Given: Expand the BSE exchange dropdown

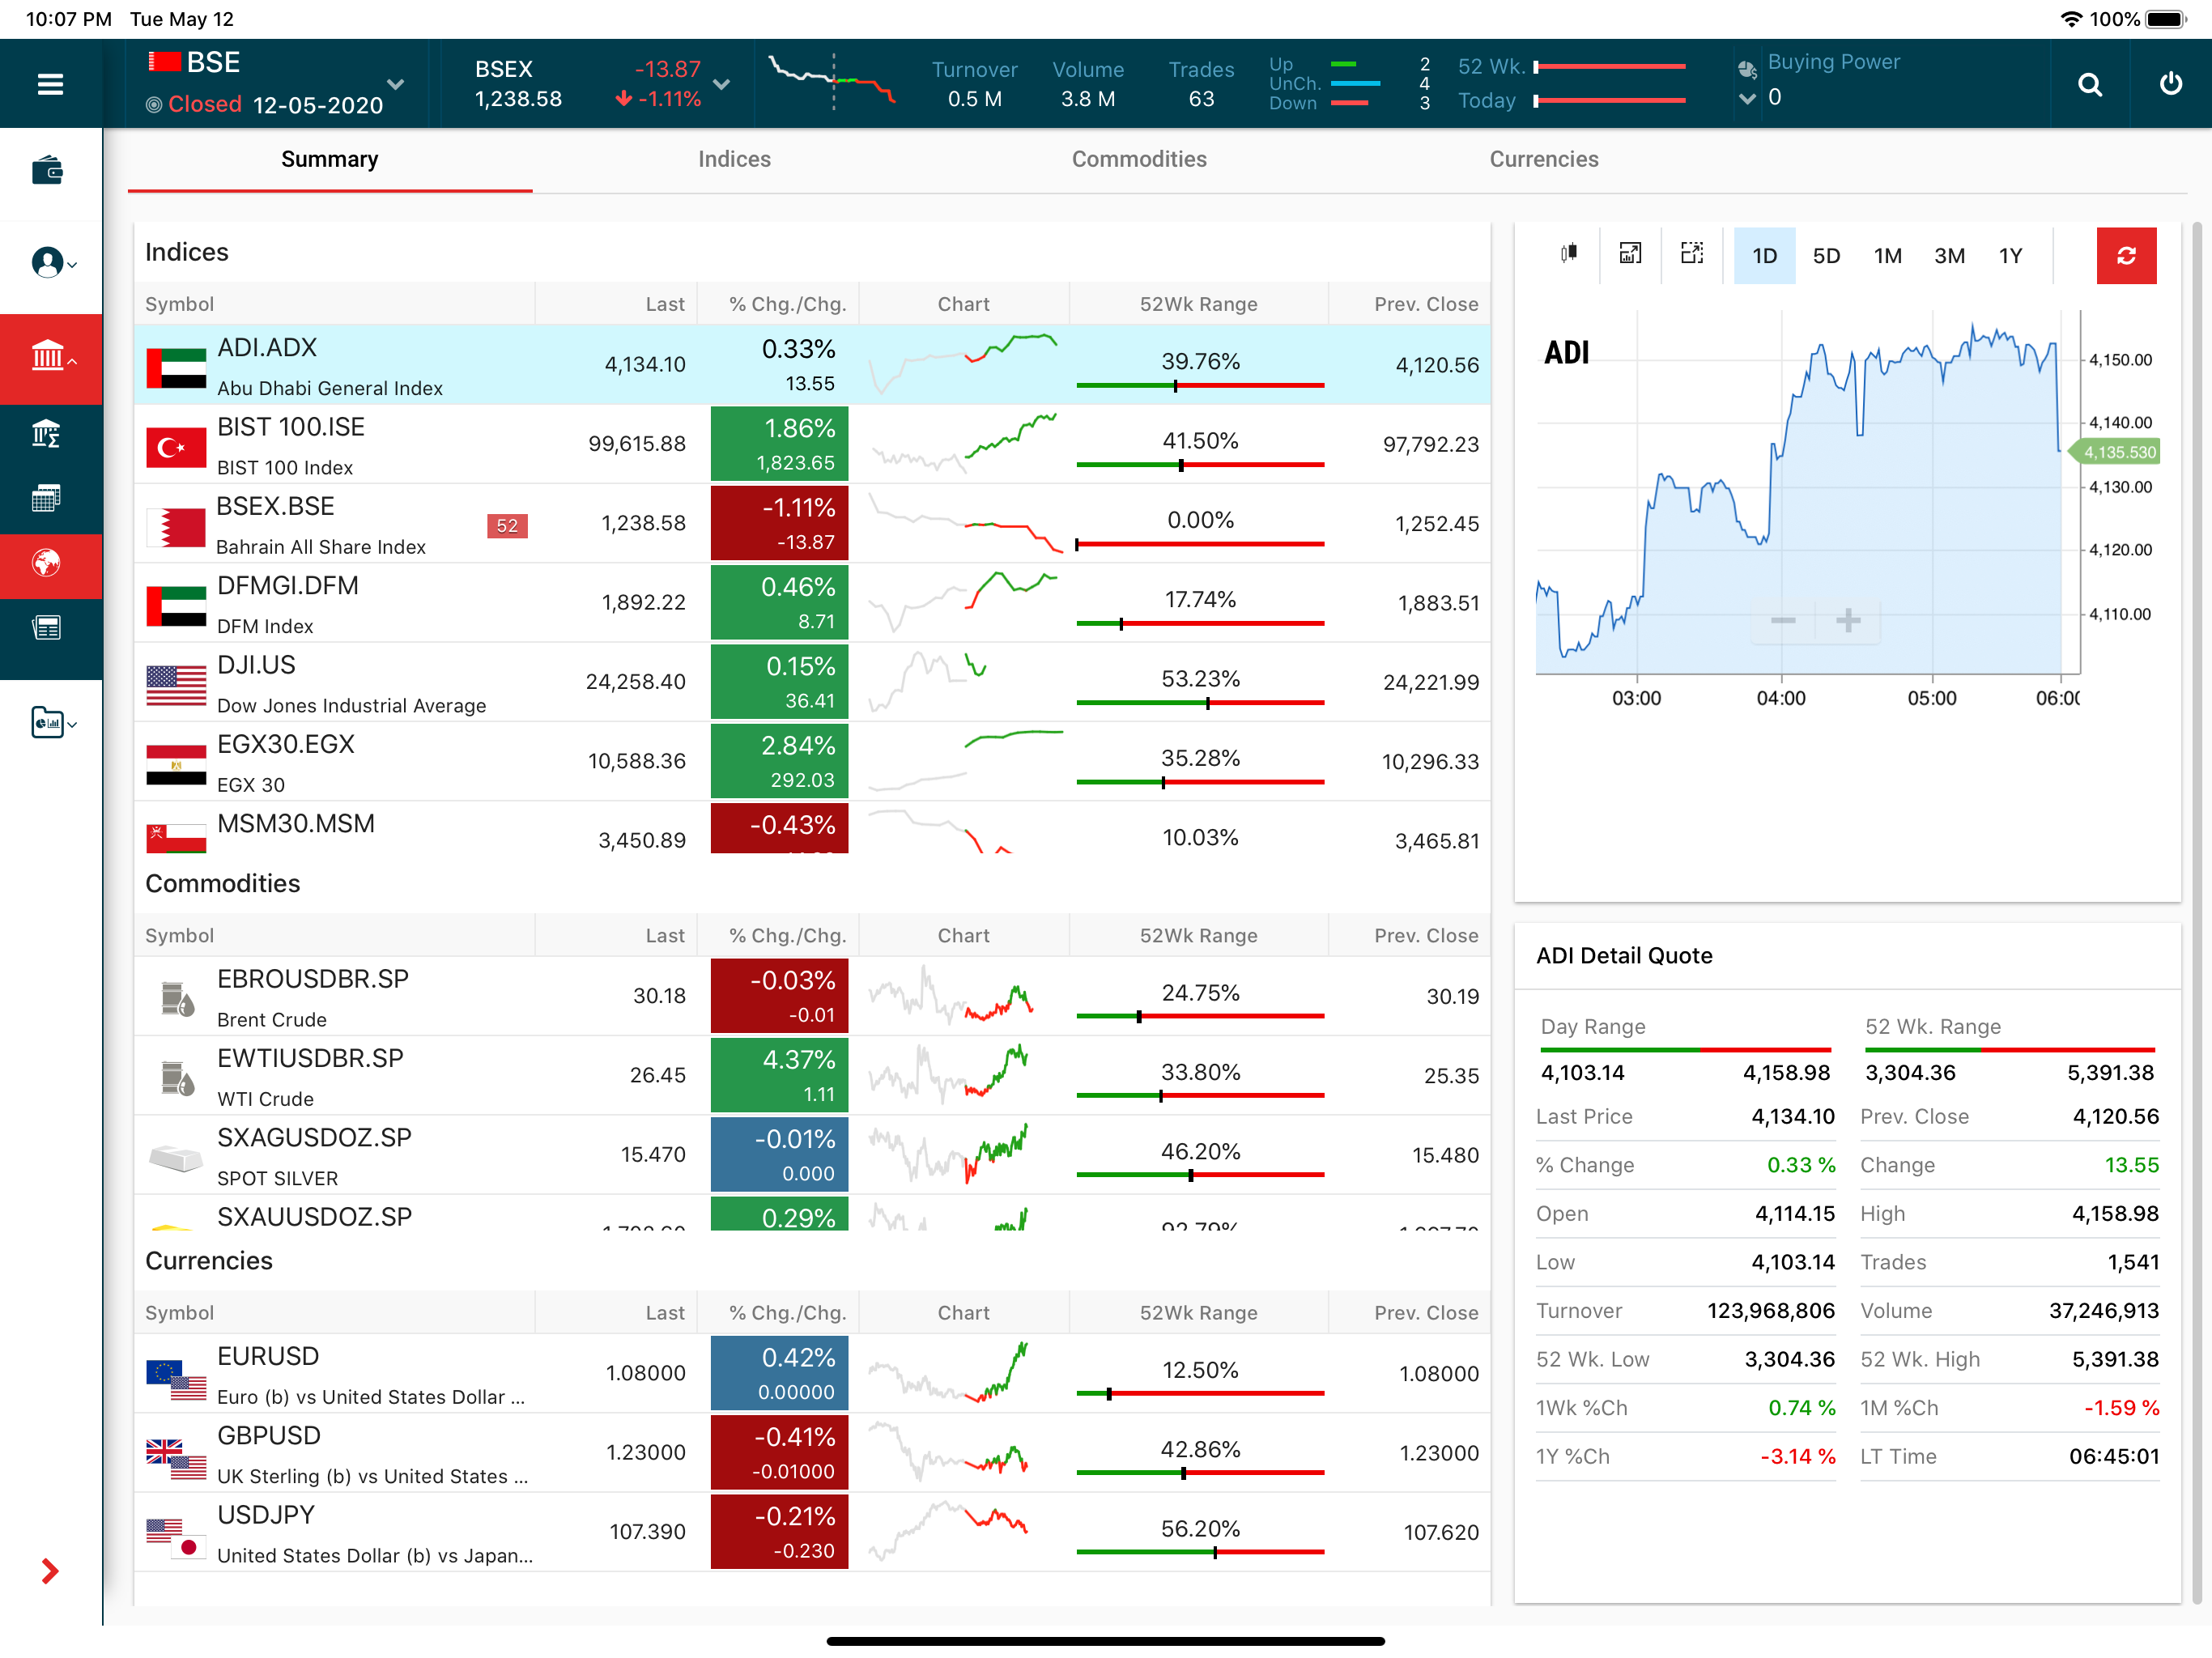Looking at the screenshot, I should tap(396, 84).
